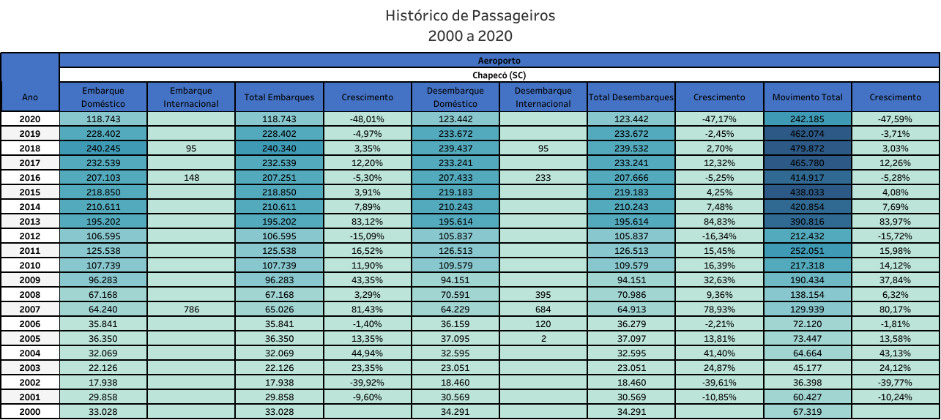Select the Movimento Total column header

[807, 97]
